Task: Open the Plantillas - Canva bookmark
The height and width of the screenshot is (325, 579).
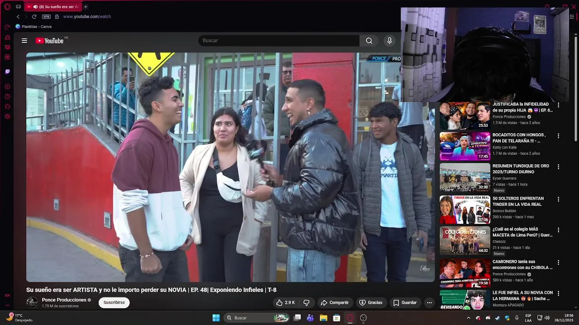Action: [x=33, y=27]
